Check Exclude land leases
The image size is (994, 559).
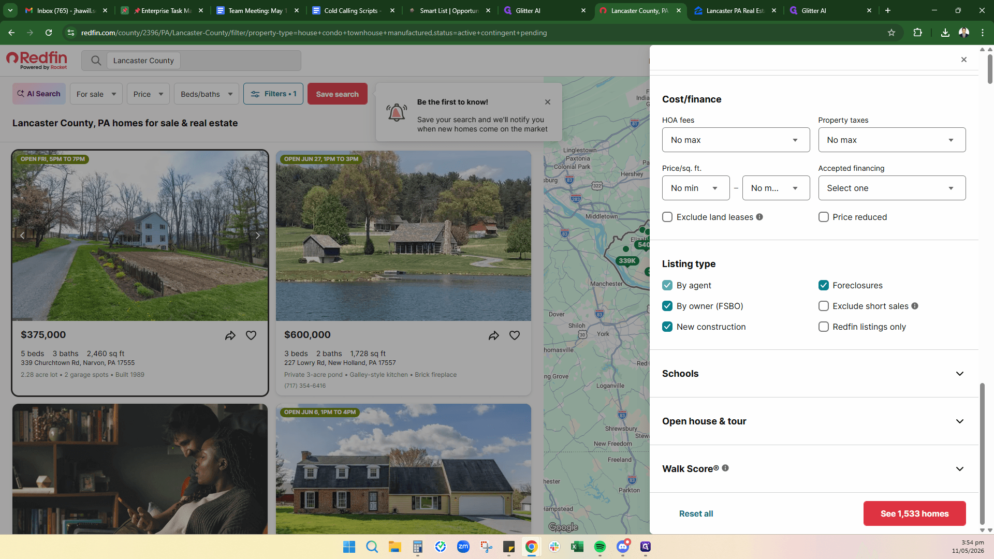667,217
